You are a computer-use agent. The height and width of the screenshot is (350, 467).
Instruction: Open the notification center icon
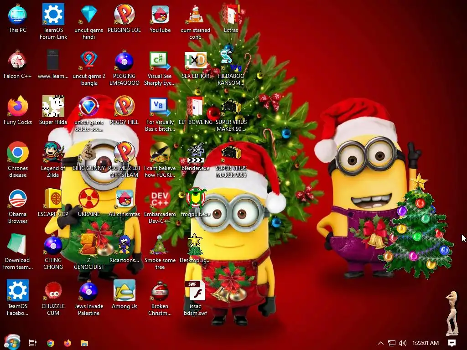pos(452,343)
